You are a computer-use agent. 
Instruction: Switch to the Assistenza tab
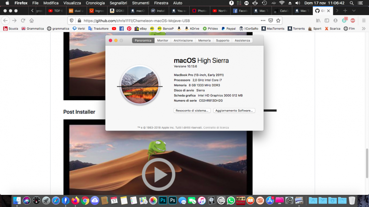pos(242,40)
